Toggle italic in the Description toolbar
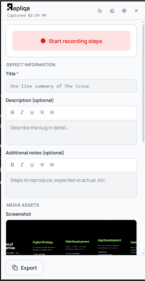Screen dimensions: 145x281 pos(22,112)
